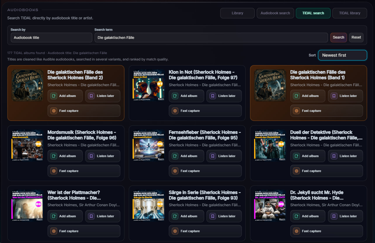Open the Sort dropdown set to Newest first

tap(342, 55)
